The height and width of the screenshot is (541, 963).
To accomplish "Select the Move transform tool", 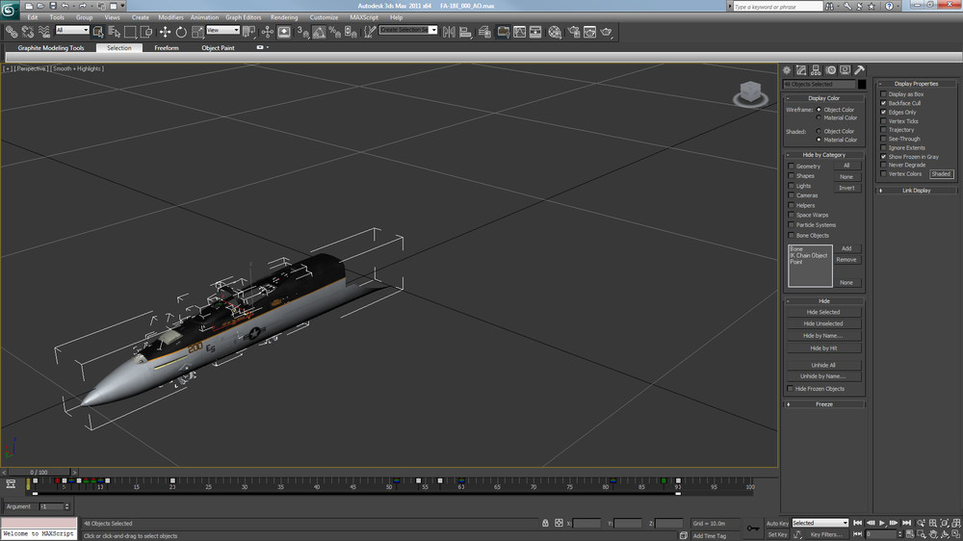I will pos(165,32).
